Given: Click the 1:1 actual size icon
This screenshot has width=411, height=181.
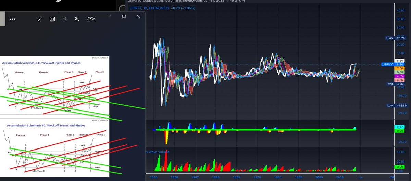Looking at the screenshot, I should point(52,19).
